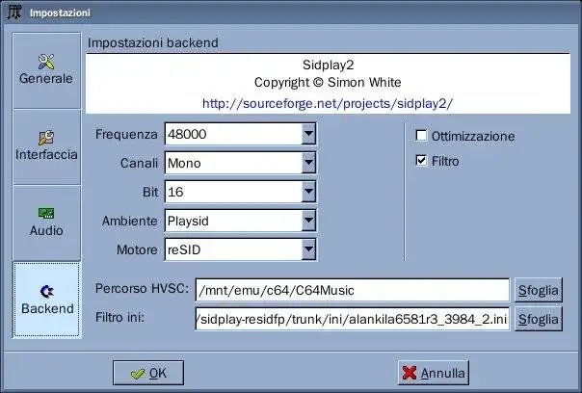Expand the Motore dropdown arrow

tap(308, 249)
